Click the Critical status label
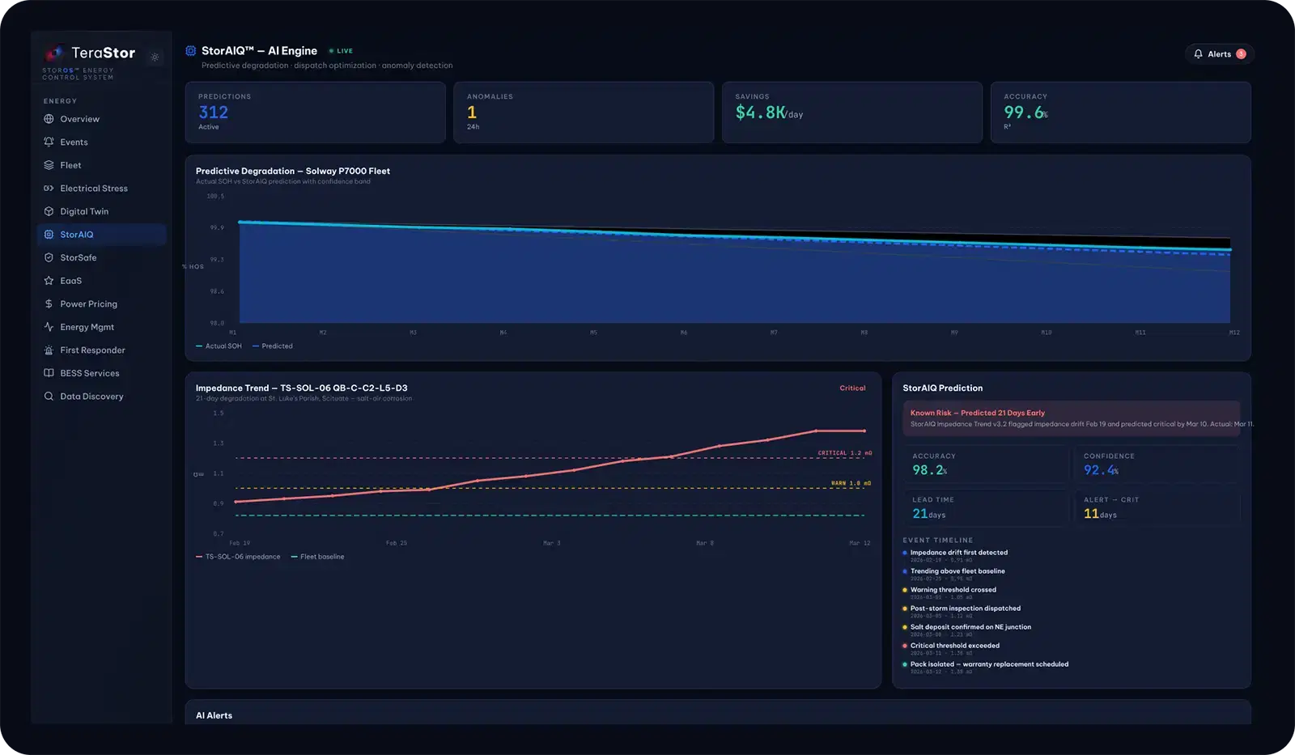 pyautogui.click(x=852, y=388)
